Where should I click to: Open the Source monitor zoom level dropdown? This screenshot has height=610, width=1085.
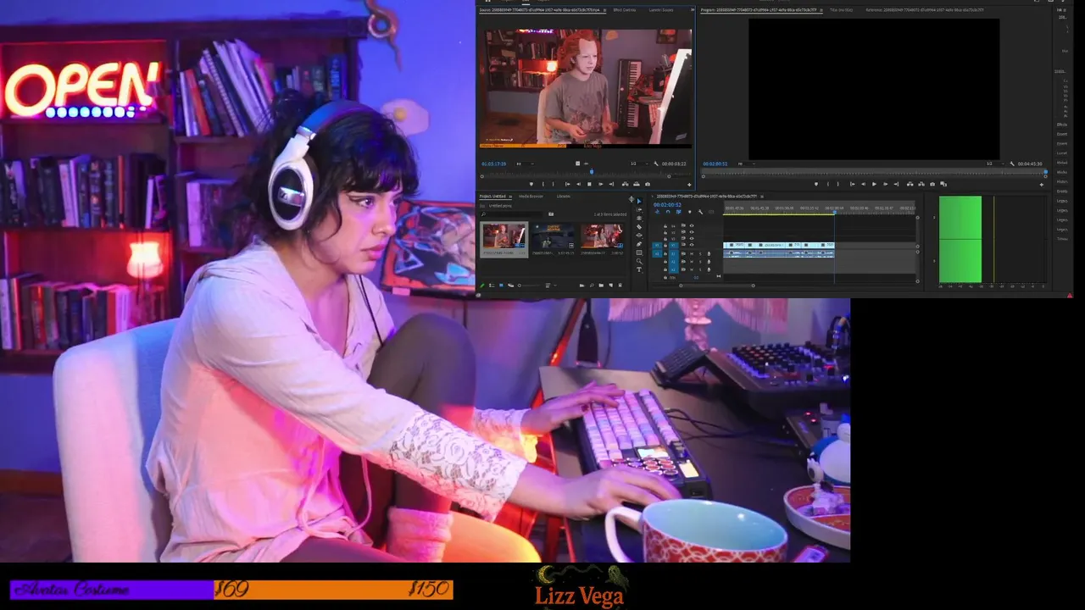point(526,164)
